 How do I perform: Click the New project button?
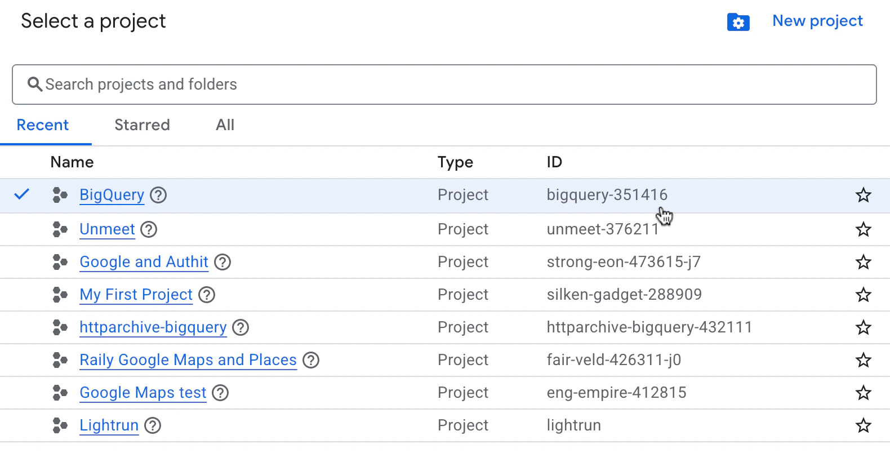click(x=817, y=21)
